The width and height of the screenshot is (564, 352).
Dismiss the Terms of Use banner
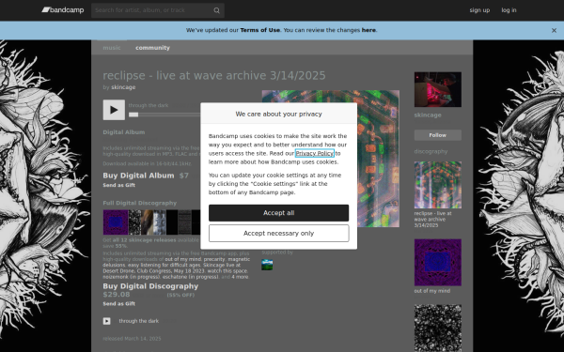click(x=554, y=31)
